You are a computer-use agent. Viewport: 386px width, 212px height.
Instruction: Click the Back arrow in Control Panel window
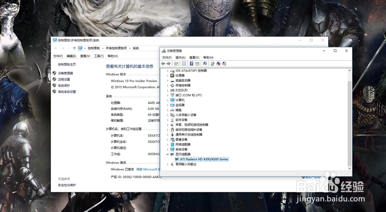56,49
